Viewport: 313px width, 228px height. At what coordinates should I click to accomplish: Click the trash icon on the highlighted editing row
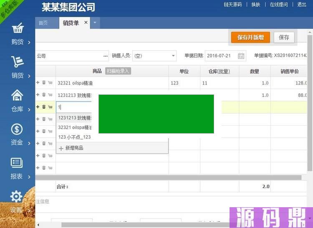(x=44, y=107)
